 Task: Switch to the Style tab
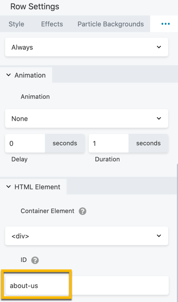pos(16,24)
